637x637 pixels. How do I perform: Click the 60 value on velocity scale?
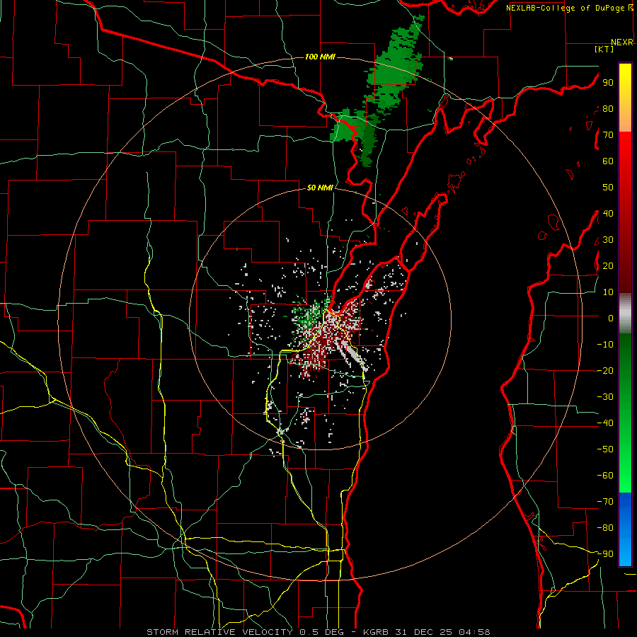[x=608, y=161]
